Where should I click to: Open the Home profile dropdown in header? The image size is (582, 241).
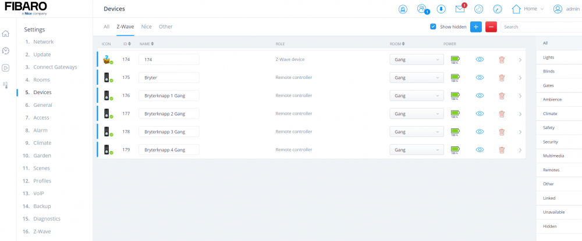coord(528,9)
